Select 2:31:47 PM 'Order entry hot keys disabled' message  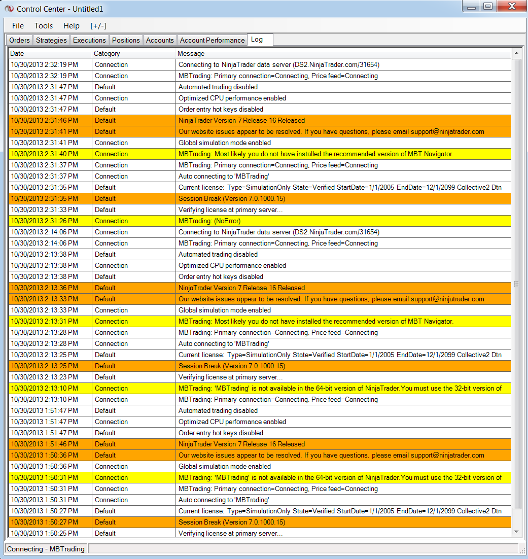pyautogui.click(x=221, y=109)
